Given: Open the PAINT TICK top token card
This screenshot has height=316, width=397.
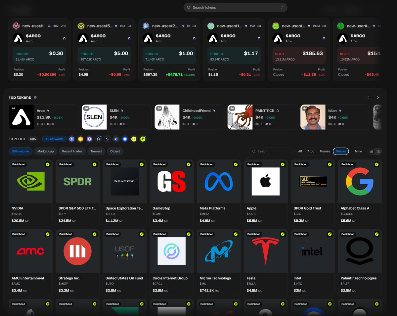Looking at the screenshot, I should (x=262, y=117).
